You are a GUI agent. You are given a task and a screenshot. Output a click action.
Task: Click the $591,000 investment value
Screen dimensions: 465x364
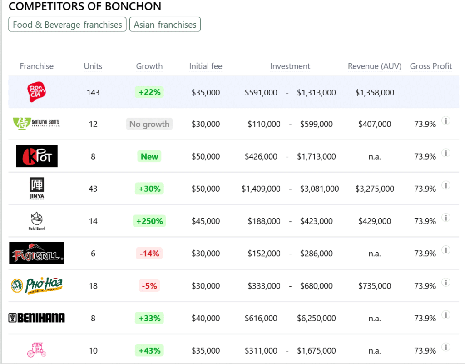(261, 93)
